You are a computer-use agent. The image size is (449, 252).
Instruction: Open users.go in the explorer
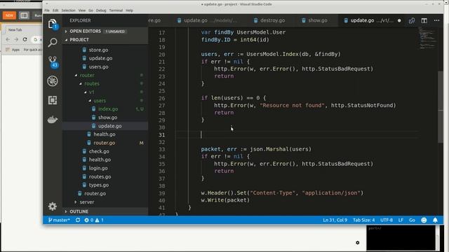click(105, 66)
